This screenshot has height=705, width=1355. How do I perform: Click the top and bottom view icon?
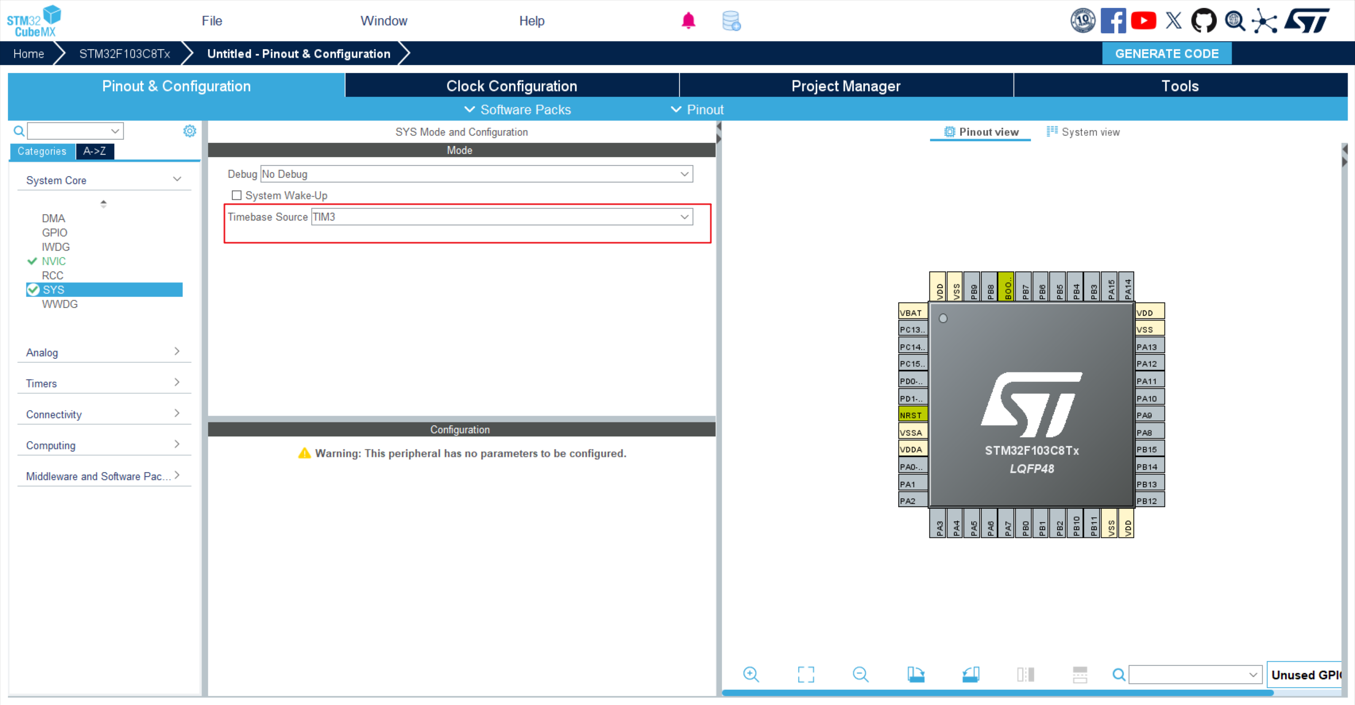(x=1080, y=674)
